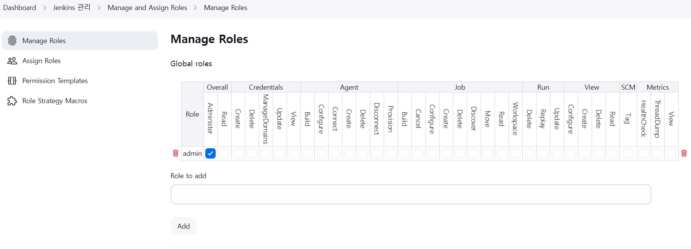Open Jenkins 관리 breadcrumb
The height and width of the screenshot is (249, 691).
[x=72, y=8]
